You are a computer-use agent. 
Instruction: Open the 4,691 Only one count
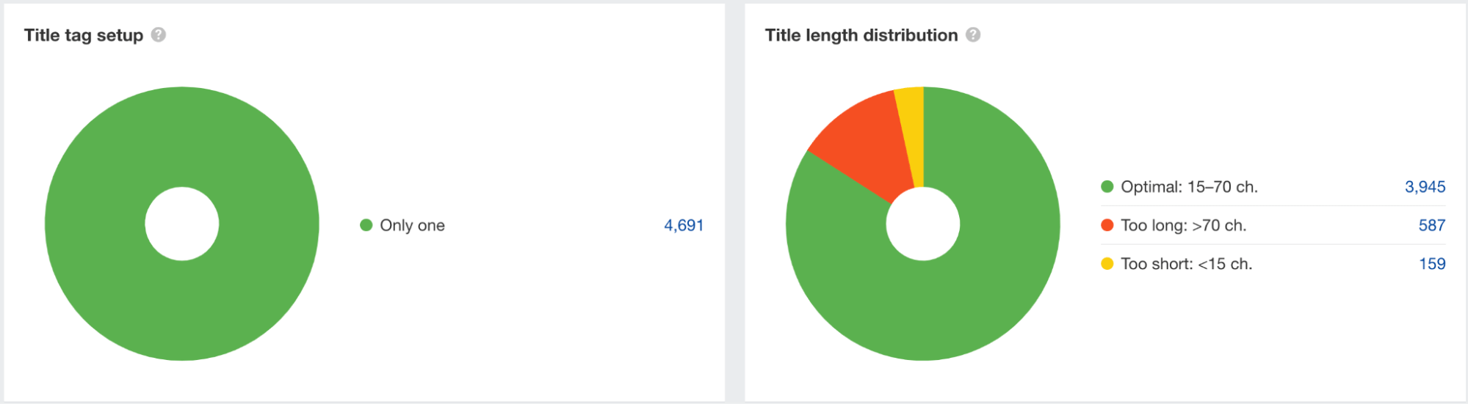pyautogui.click(x=684, y=225)
